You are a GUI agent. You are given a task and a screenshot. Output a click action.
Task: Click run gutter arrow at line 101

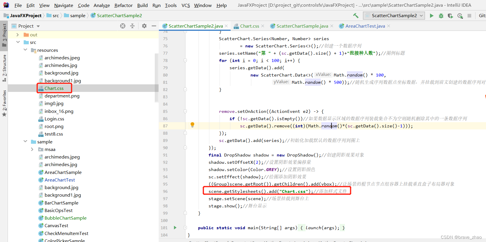point(175,228)
